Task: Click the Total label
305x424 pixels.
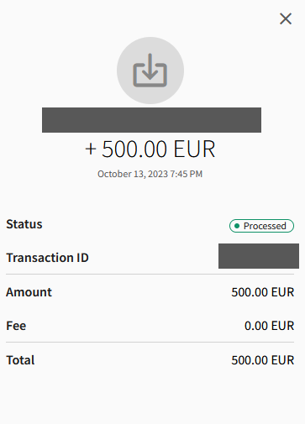Action: pos(20,360)
